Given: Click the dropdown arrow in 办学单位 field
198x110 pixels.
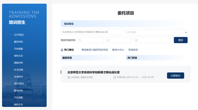Looking at the screenshot, I should click(186, 32).
